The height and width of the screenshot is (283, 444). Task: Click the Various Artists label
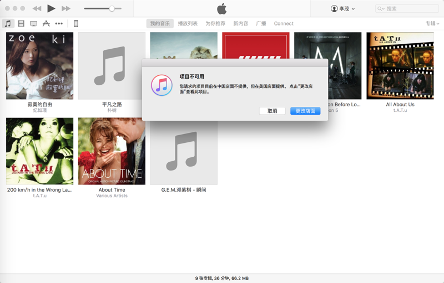[112, 195]
